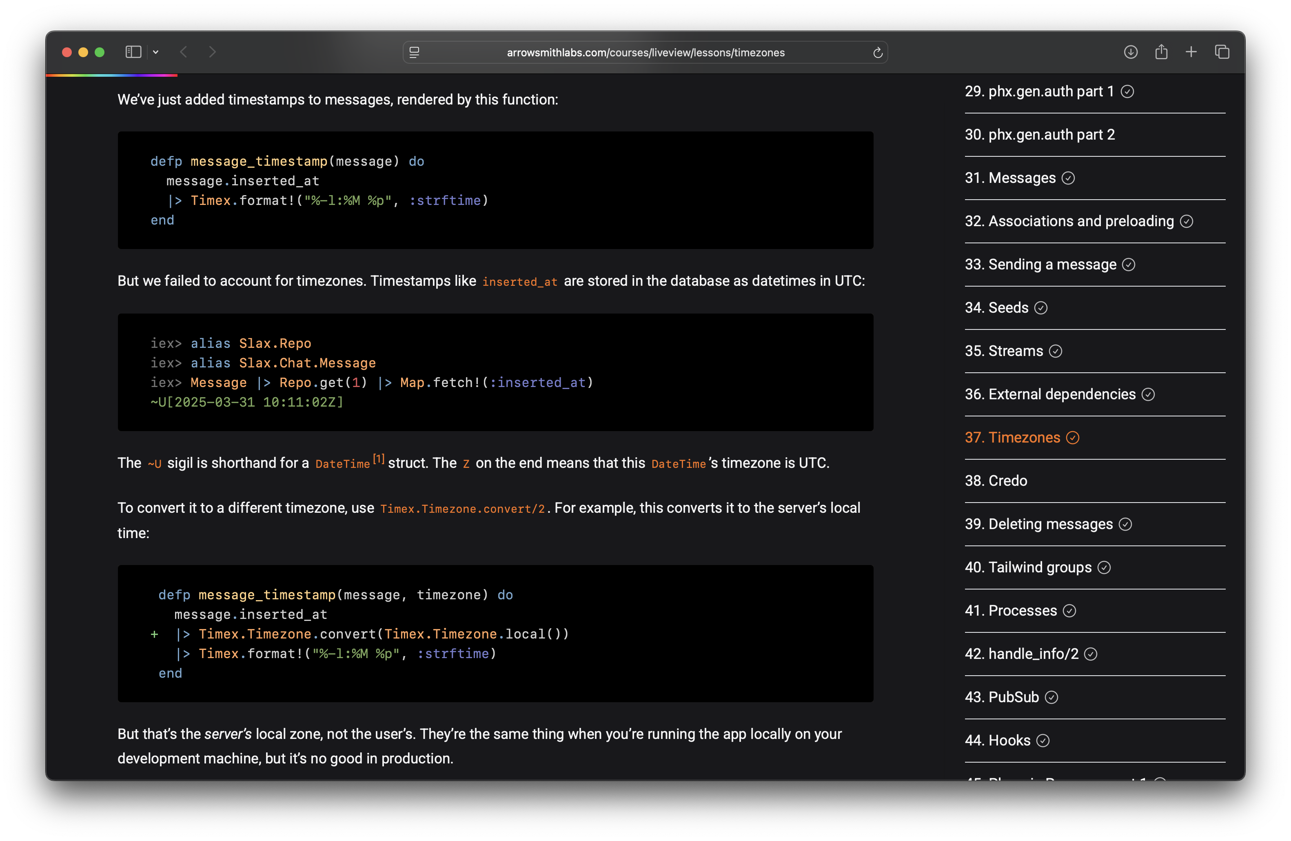1291x841 pixels.
Task: Click the reader view icon in address bar
Action: pyautogui.click(x=415, y=53)
